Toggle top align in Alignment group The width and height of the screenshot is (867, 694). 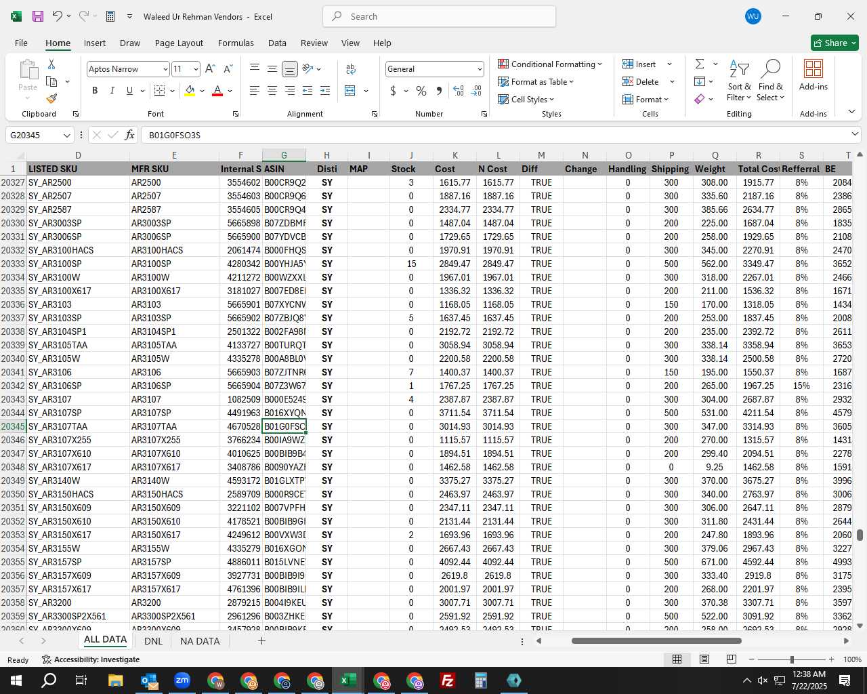tap(255, 69)
